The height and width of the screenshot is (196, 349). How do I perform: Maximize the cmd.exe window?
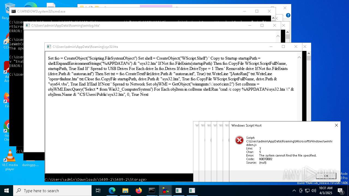(x=257, y=11)
